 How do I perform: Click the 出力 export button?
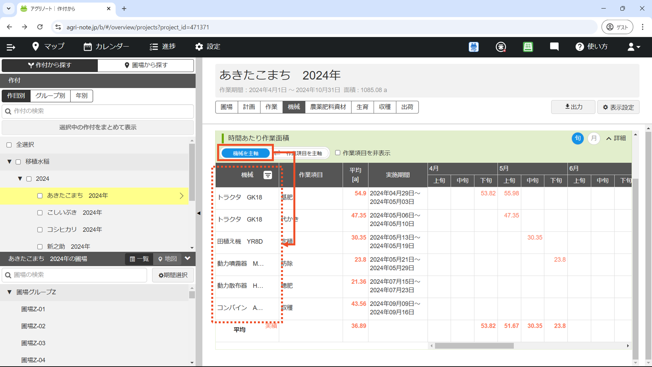click(x=573, y=107)
